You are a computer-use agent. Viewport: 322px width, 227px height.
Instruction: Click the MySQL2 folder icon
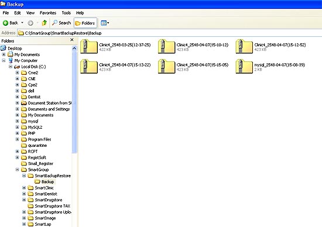click(x=24, y=128)
